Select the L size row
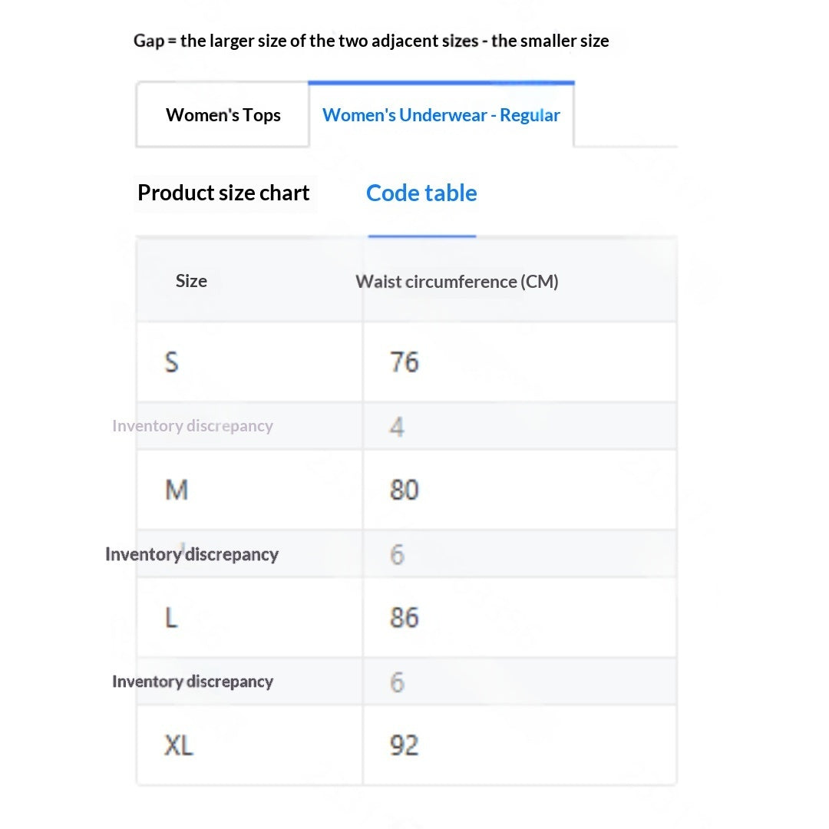This screenshot has width=829, height=829. coord(407,617)
